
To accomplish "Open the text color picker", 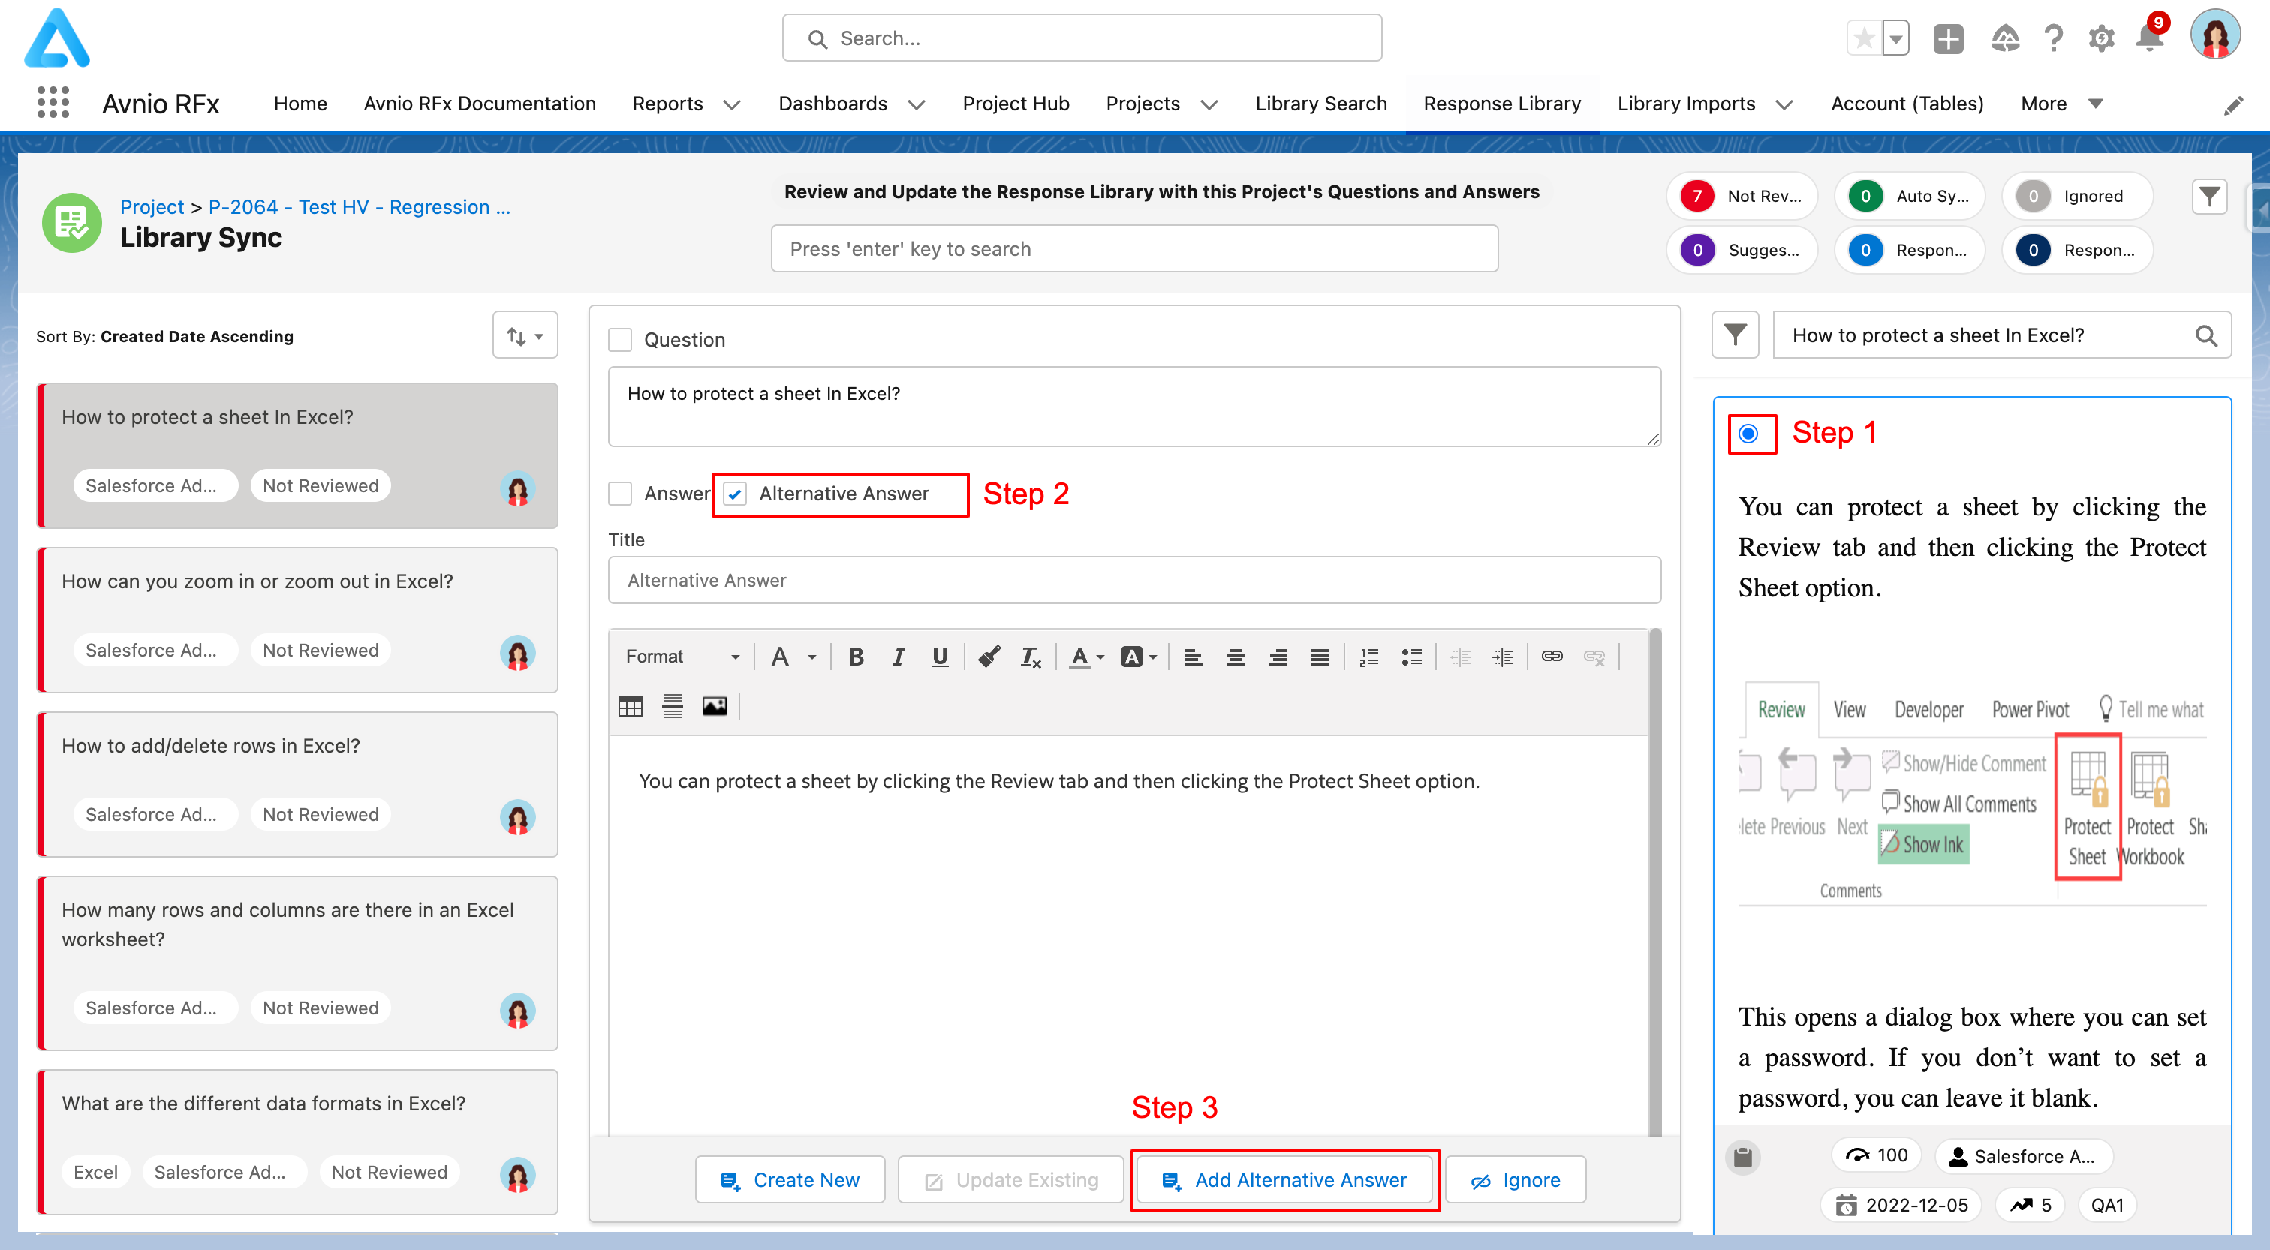I will pos(1085,657).
